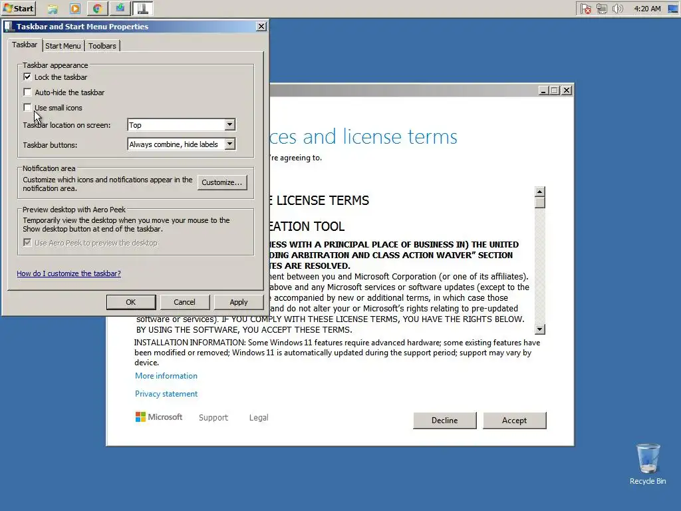Click Customize notification area button
Screen dimensions: 681x511
(222, 182)
